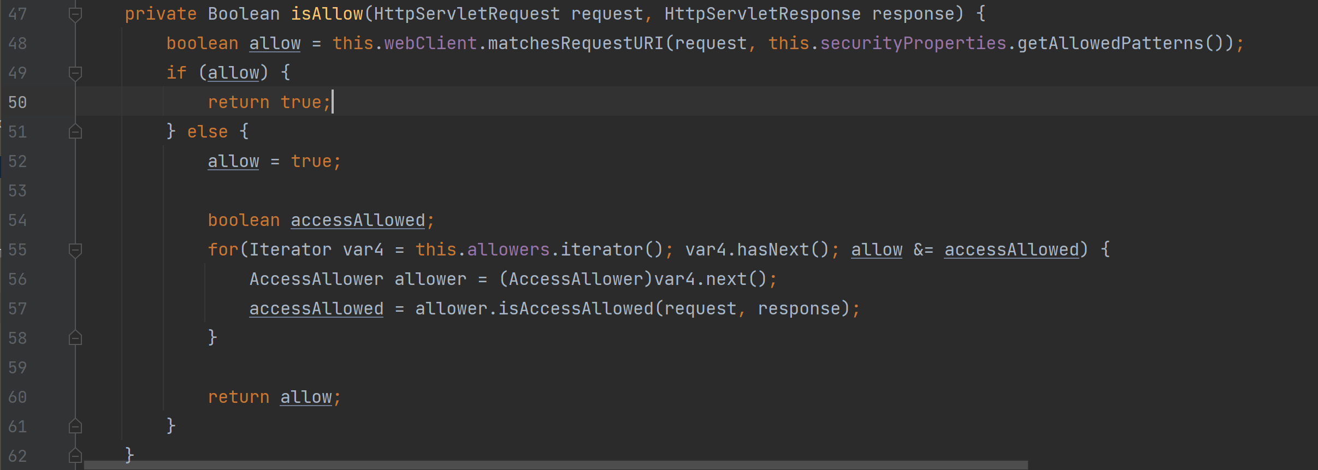Collapse the isAllow method at line 47

(x=75, y=14)
